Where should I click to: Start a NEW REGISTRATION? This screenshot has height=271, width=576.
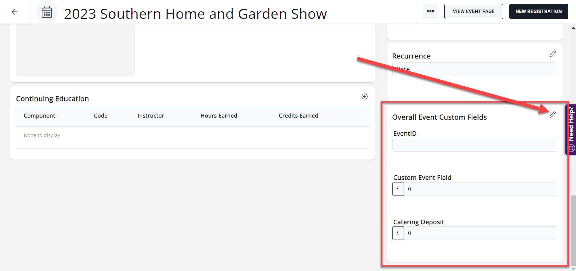point(538,11)
